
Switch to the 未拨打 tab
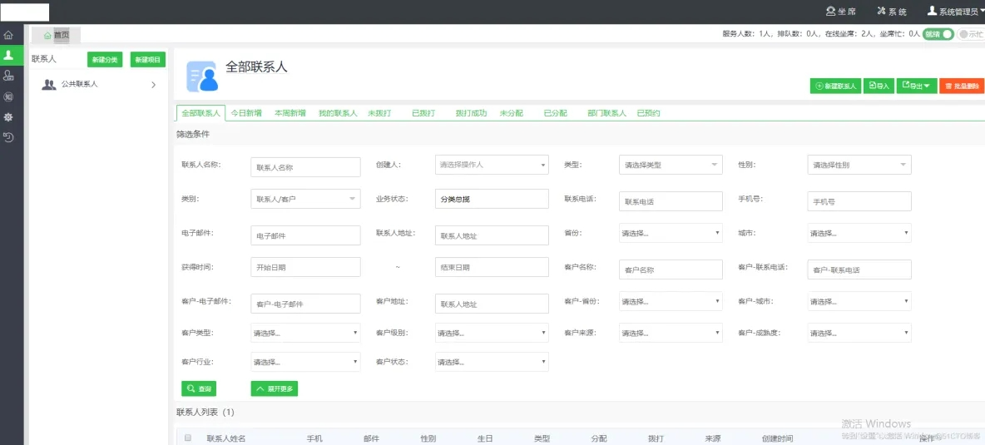pos(379,114)
